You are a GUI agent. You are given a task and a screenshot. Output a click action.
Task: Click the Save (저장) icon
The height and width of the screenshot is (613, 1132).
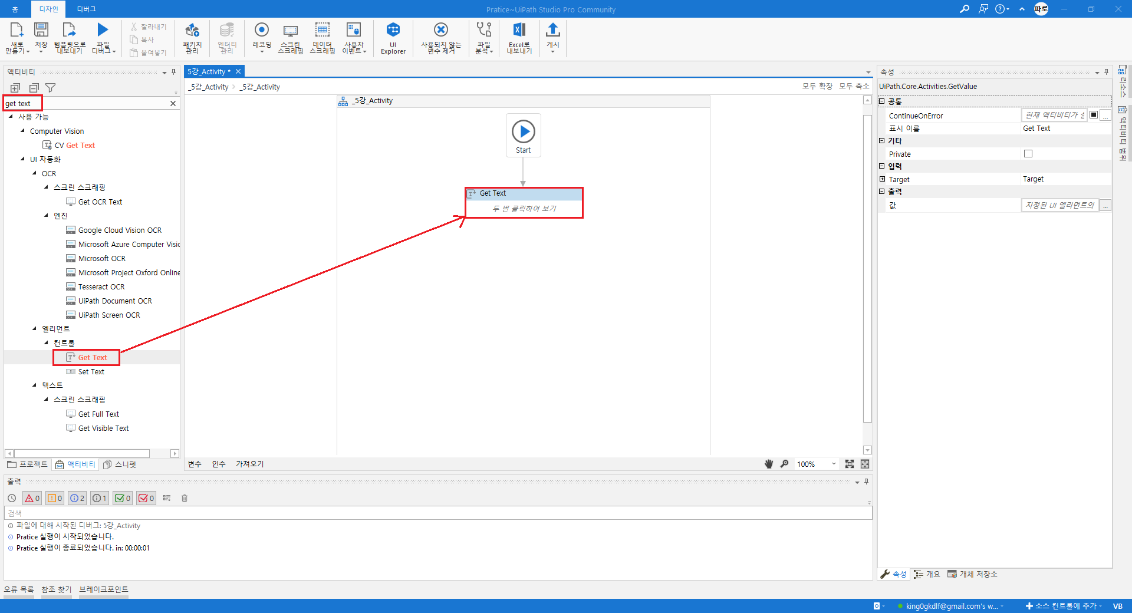tap(41, 31)
